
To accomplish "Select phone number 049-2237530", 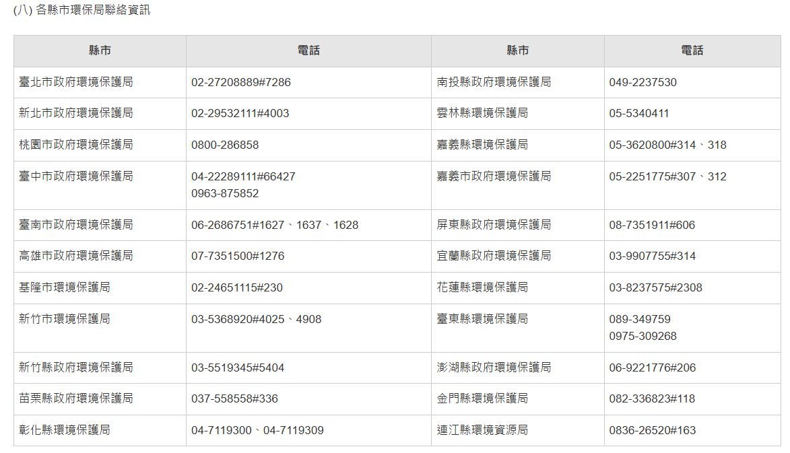I will [x=643, y=83].
